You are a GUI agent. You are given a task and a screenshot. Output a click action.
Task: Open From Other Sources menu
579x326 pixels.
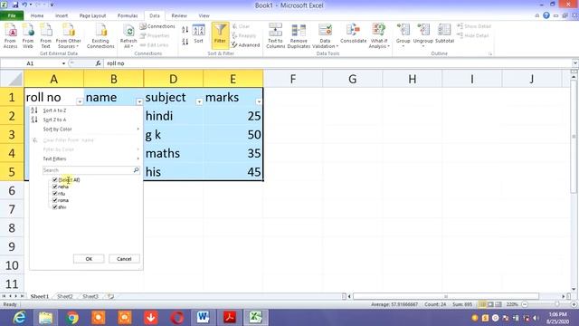(x=69, y=35)
